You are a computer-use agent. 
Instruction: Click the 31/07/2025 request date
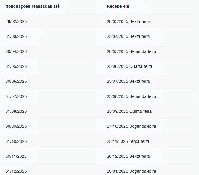(x=16, y=96)
